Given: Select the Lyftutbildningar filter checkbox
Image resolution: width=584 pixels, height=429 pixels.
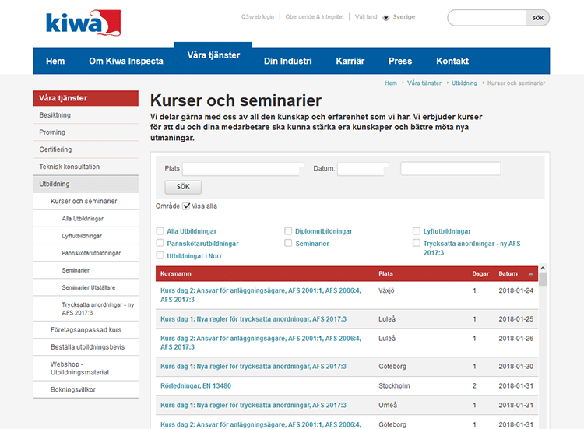Looking at the screenshot, I should coord(417,231).
